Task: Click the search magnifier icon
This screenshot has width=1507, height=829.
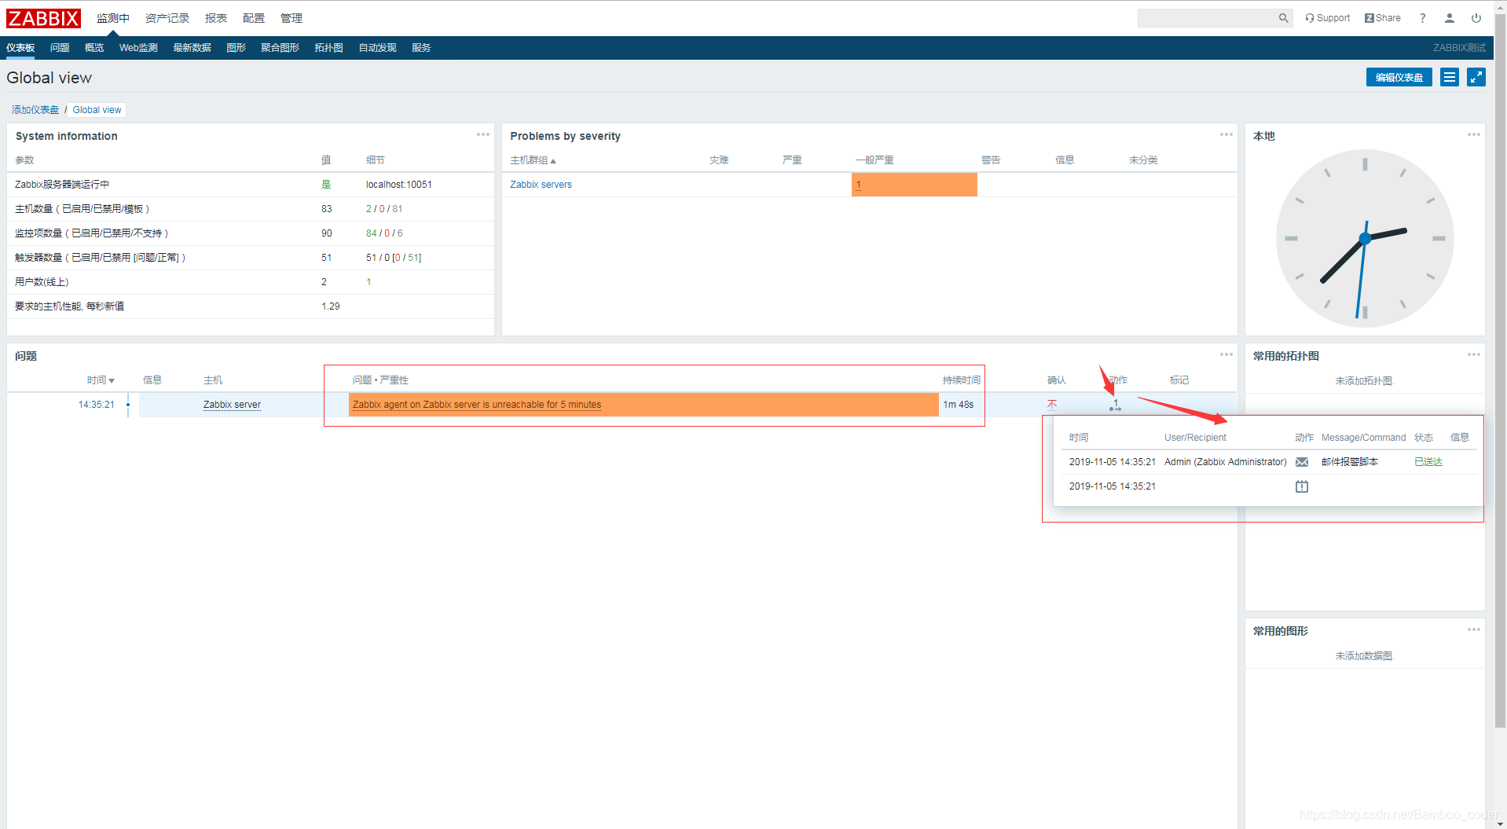Action: tap(1283, 18)
